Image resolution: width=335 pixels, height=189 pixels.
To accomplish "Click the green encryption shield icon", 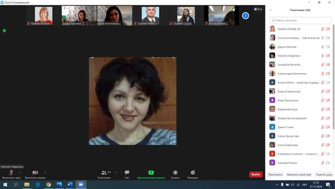I will [4, 31].
